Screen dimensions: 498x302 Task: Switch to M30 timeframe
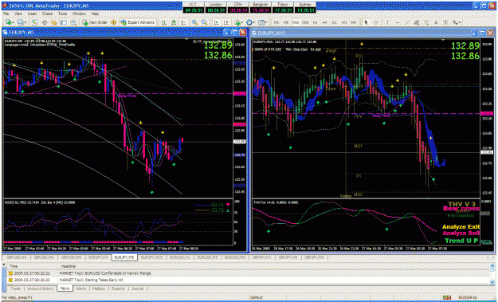(305, 22)
